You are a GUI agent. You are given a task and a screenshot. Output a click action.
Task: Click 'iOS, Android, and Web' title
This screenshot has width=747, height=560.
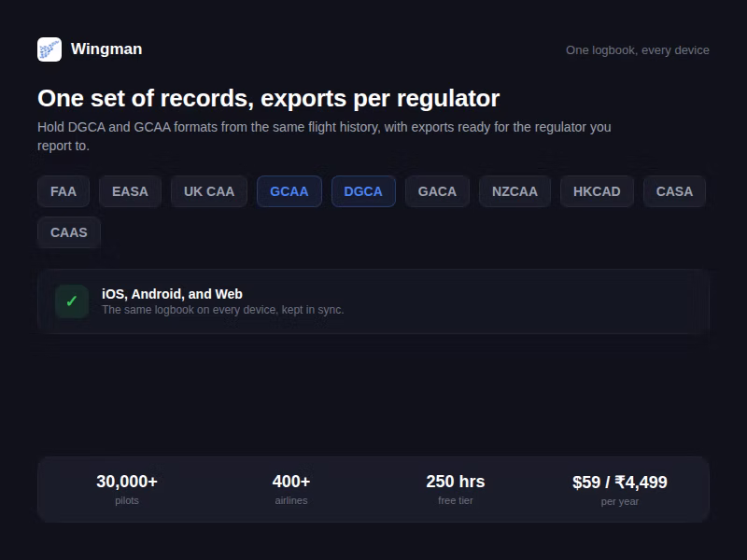pos(172,294)
